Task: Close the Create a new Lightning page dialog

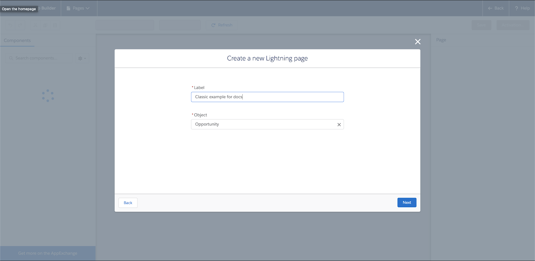Action: pos(418,42)
